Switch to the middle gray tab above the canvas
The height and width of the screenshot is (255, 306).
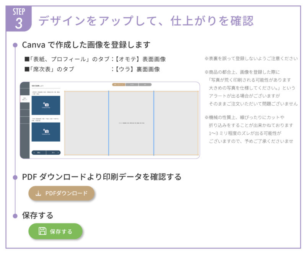pyautogui.click(x=132, y=84)
